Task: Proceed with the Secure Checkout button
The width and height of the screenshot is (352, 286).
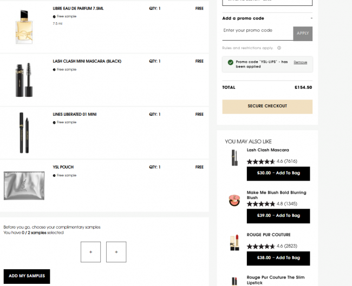Action: tap(267, 107)
